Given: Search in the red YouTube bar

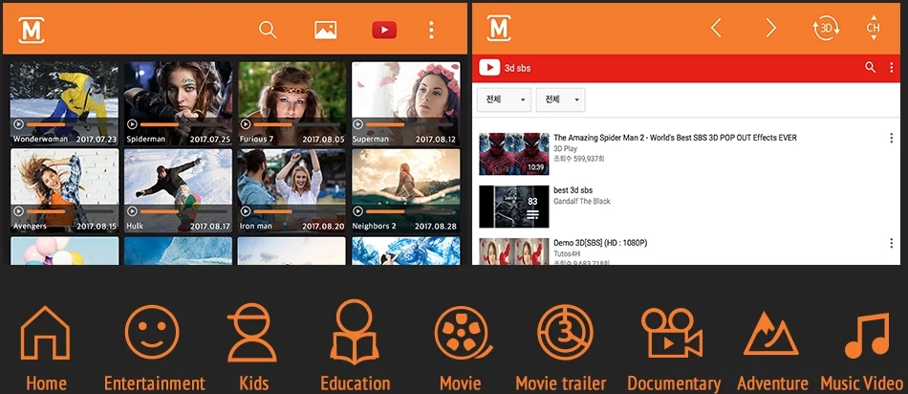Looking at the screenshot, I should coord(870,67).
